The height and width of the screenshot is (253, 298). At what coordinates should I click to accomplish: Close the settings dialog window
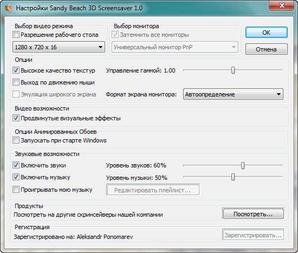coord(282,5)
